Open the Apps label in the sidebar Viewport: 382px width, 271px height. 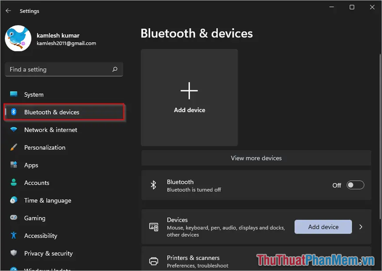pos(31,165)
